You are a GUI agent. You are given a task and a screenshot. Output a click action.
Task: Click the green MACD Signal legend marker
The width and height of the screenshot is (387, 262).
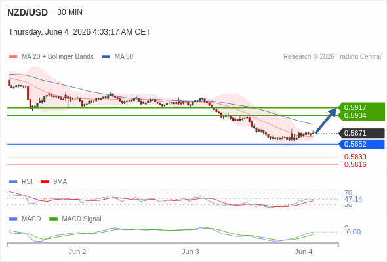(53, 219)
